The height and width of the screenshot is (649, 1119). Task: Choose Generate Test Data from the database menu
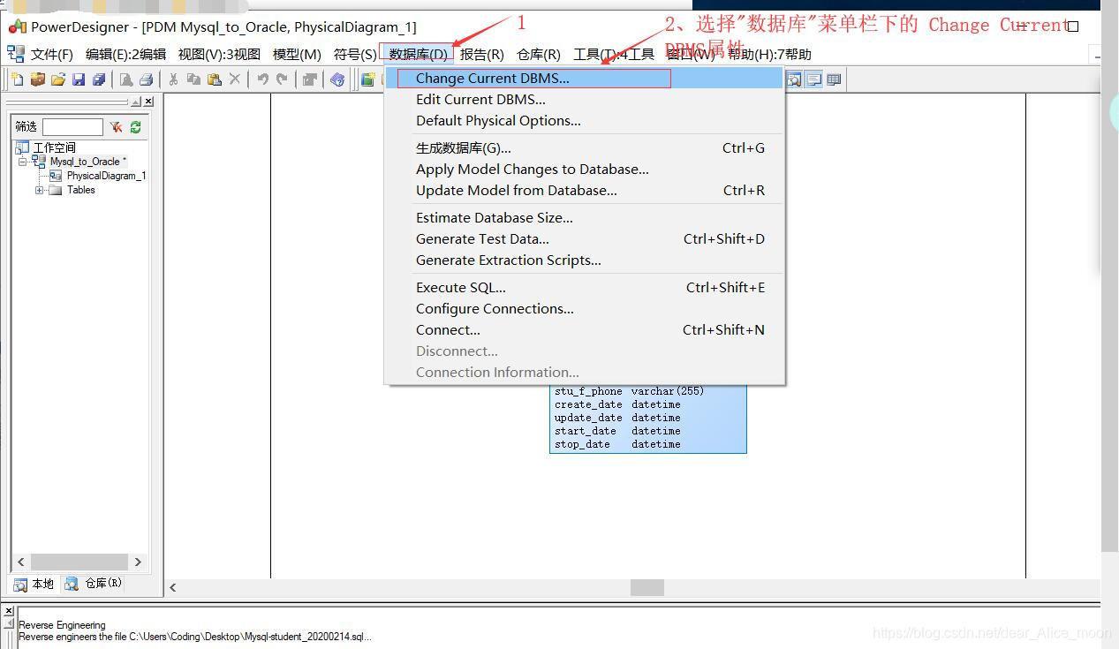482,238
